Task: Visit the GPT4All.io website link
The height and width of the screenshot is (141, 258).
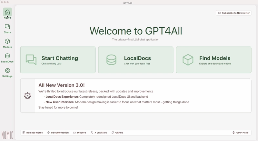Action: pyautogui.click(x=240, y=133)
